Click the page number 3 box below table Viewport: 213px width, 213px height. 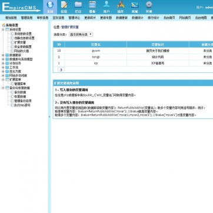[61, 69]
